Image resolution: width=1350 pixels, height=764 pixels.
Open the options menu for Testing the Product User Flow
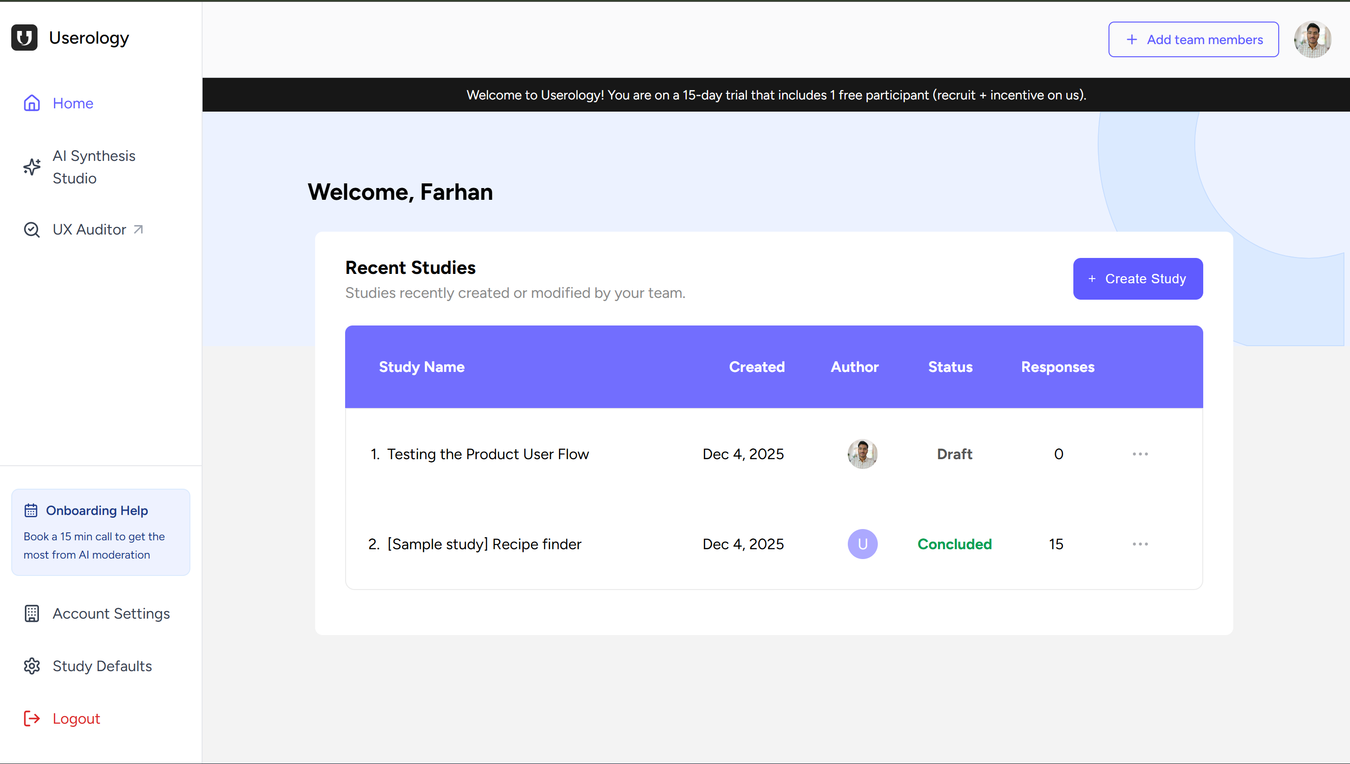click(x=1139, y=454)
